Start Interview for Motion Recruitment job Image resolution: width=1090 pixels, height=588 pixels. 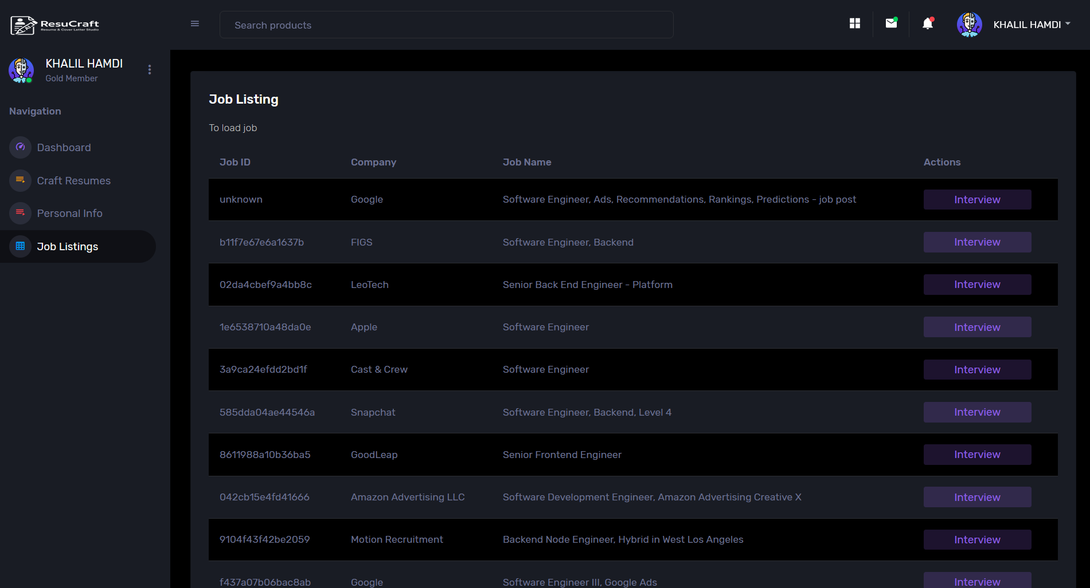(x=977, y=539)
